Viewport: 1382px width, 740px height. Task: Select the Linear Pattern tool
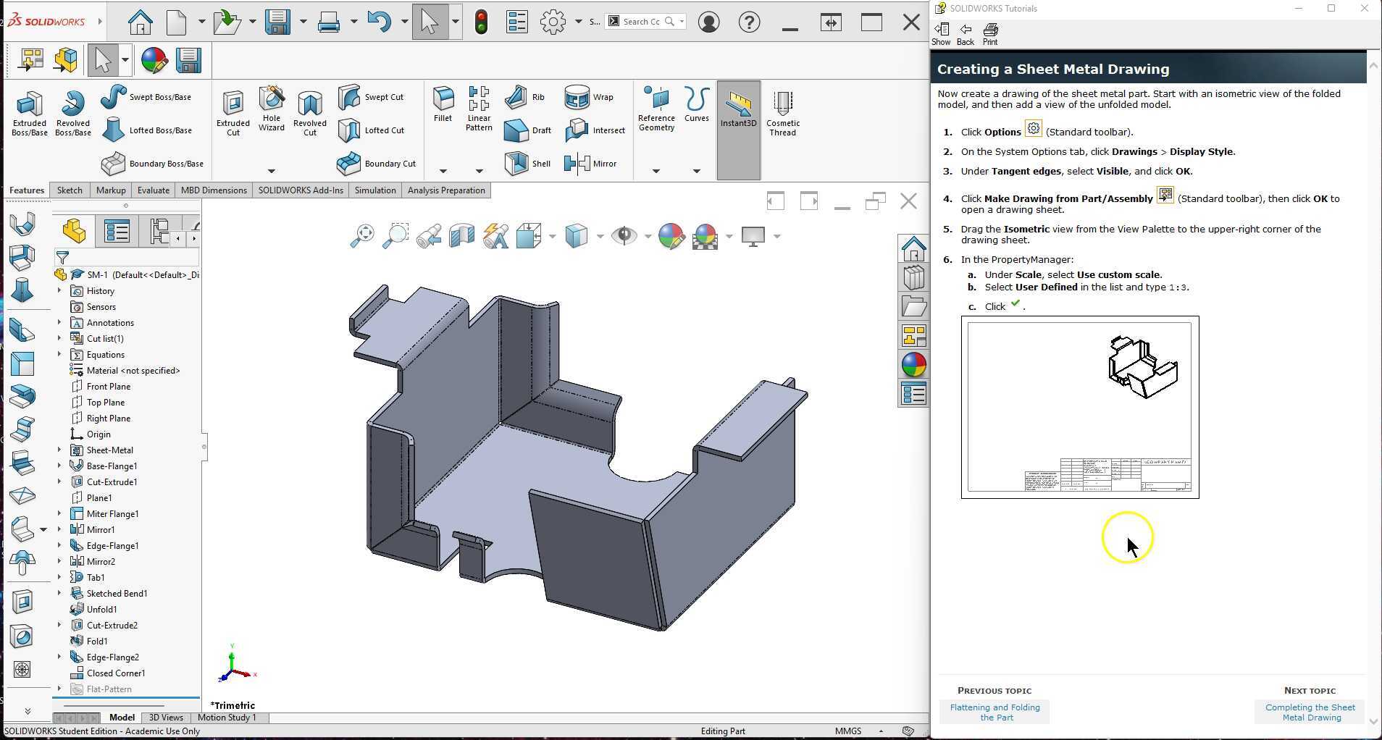point(478,109)
